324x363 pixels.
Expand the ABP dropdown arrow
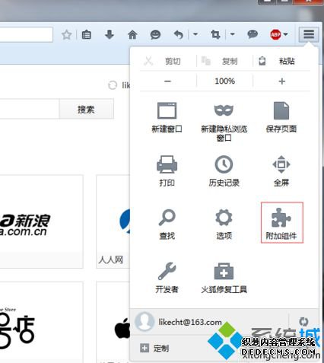[x=286, y=34]
